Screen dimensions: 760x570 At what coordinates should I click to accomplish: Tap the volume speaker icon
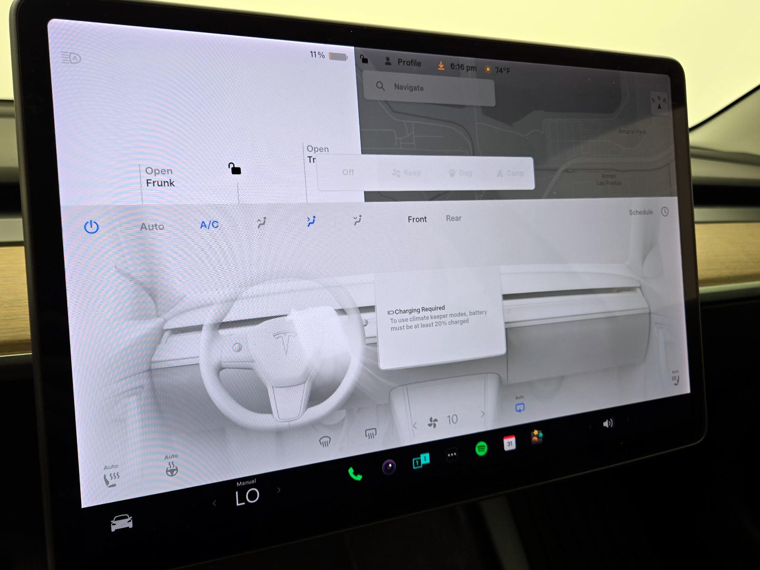(x=608, y=424)
